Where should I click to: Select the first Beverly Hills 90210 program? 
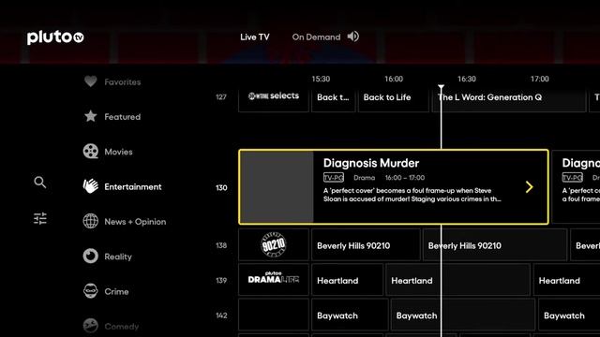[366, 244]
